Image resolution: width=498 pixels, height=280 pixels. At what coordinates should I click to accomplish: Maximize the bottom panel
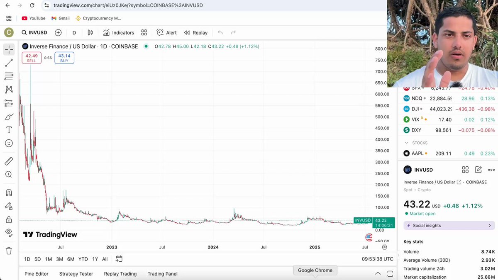(x=390, y=274)
